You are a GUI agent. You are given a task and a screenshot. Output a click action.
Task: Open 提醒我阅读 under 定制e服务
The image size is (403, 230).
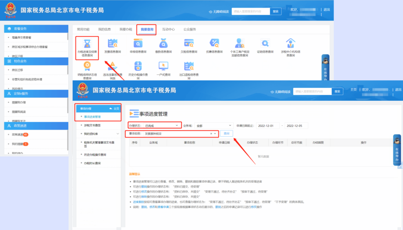pyautogui.click(x=19, y=112)
